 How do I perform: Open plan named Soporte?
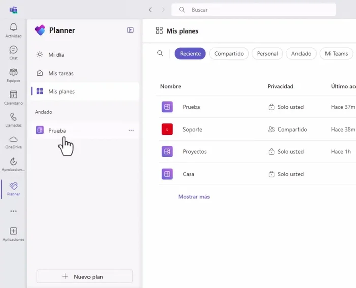point(193,129)
